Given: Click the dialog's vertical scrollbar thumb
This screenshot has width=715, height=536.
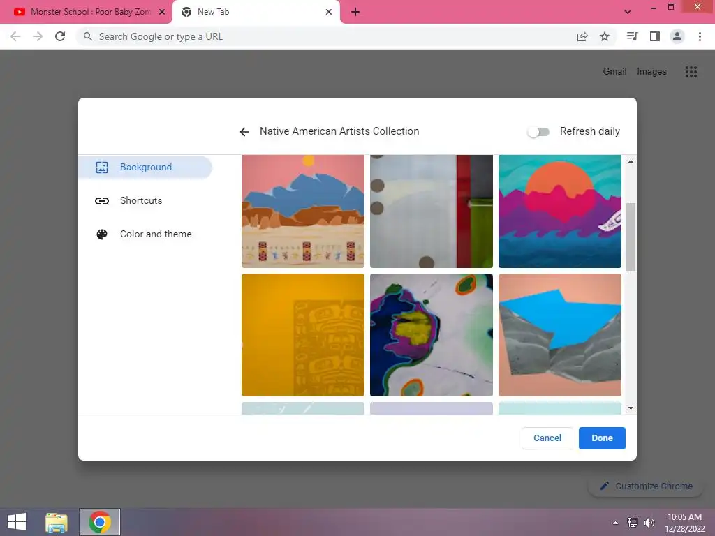Looking at the screenshot, I should tap(631, 237).
